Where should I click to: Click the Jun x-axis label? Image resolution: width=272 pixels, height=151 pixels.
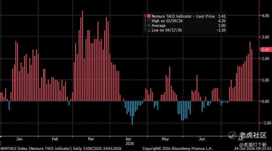point(202,139)
